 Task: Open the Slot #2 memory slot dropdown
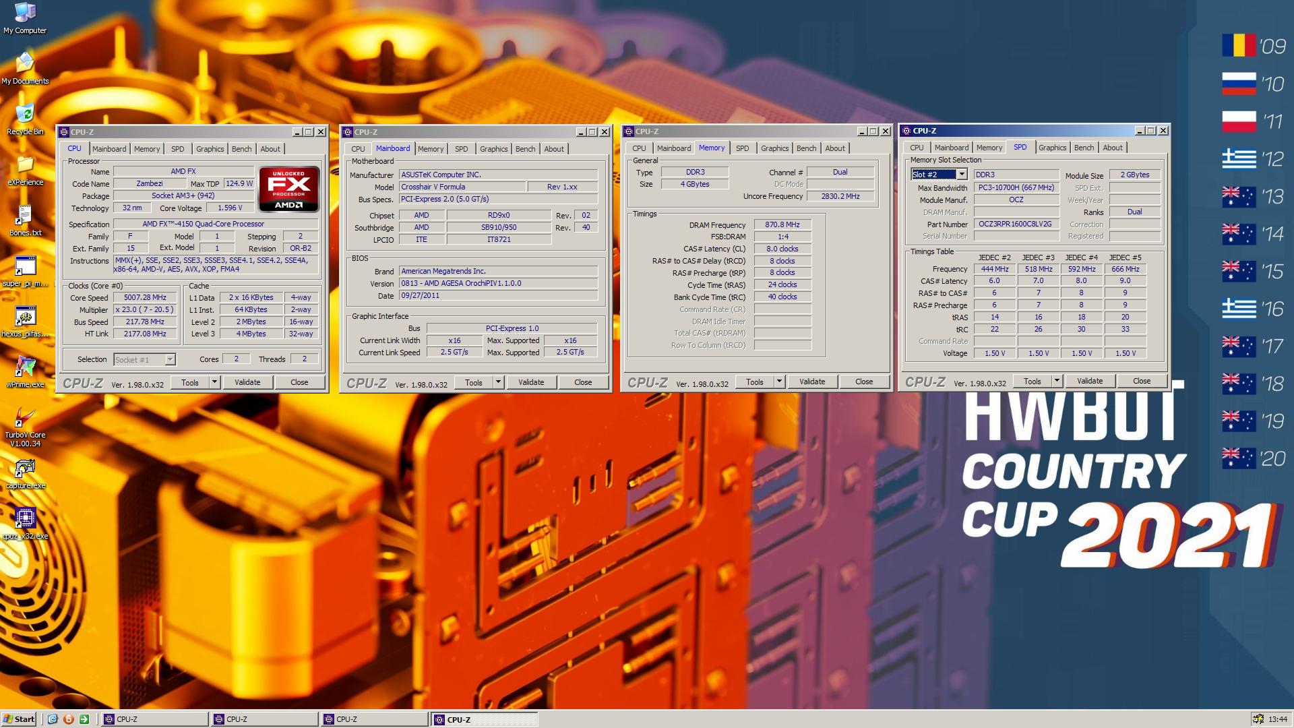click(962, 175)
